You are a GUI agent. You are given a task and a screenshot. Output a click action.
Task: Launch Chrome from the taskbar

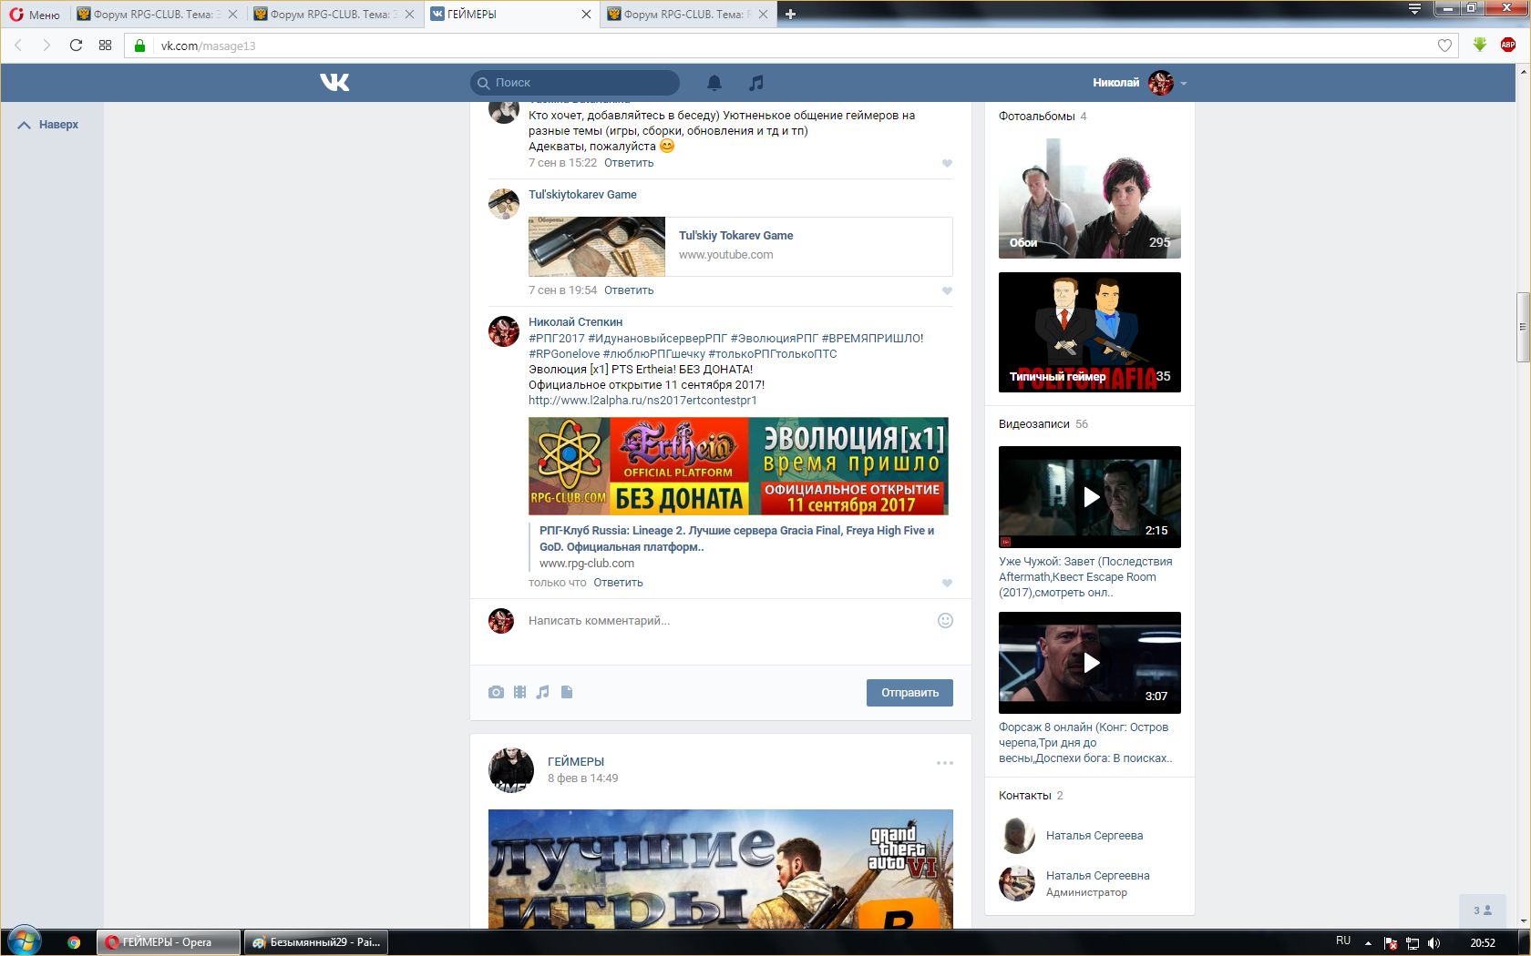74,942
